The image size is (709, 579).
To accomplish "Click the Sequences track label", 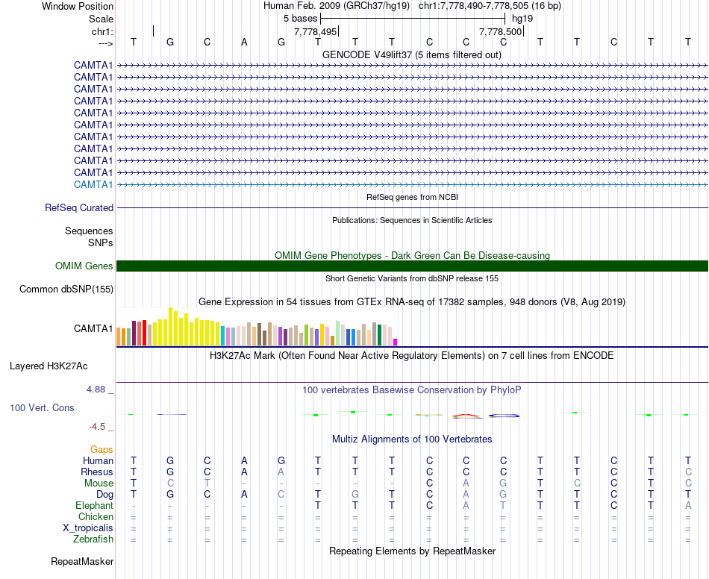I will [x=89, y=231].
